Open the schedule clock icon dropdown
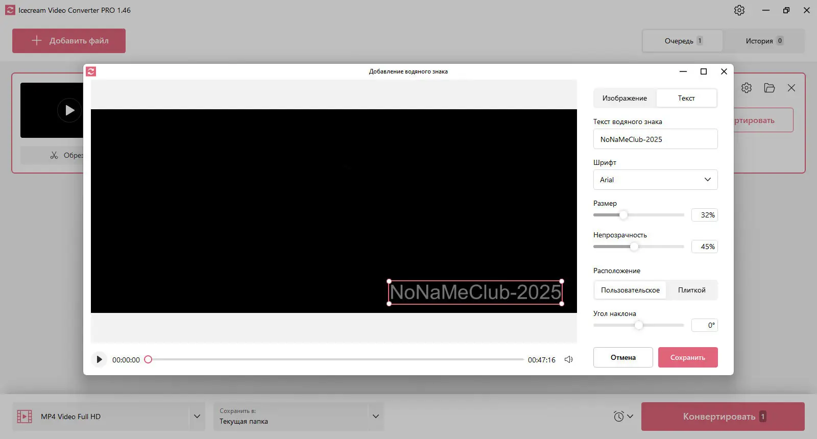 [623, 417]
